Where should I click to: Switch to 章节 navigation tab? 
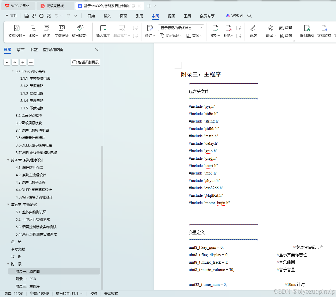click(x=20, y=50)
